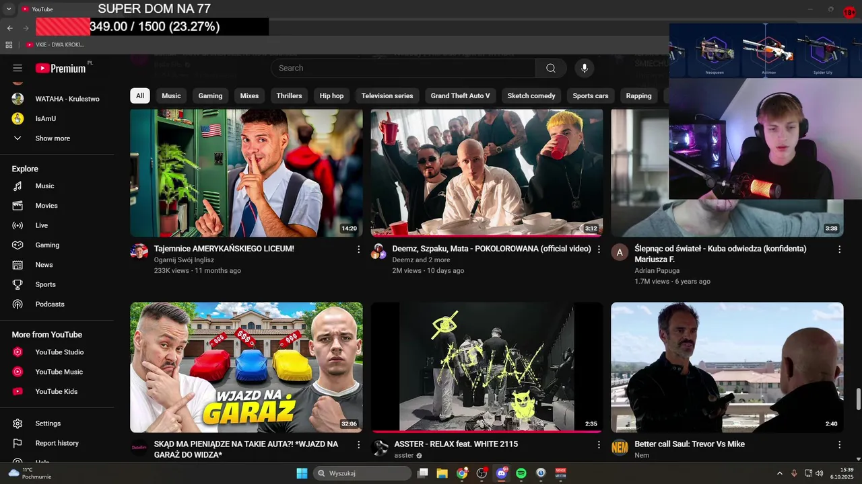Play Better call Saul Trevor Vs Mike thumbnail

[727, 367]
